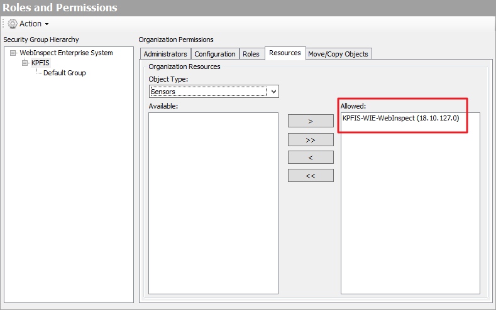Go to the Roles tab
Image resolution: width=496 pixels, height=310 pixels.
251,54
